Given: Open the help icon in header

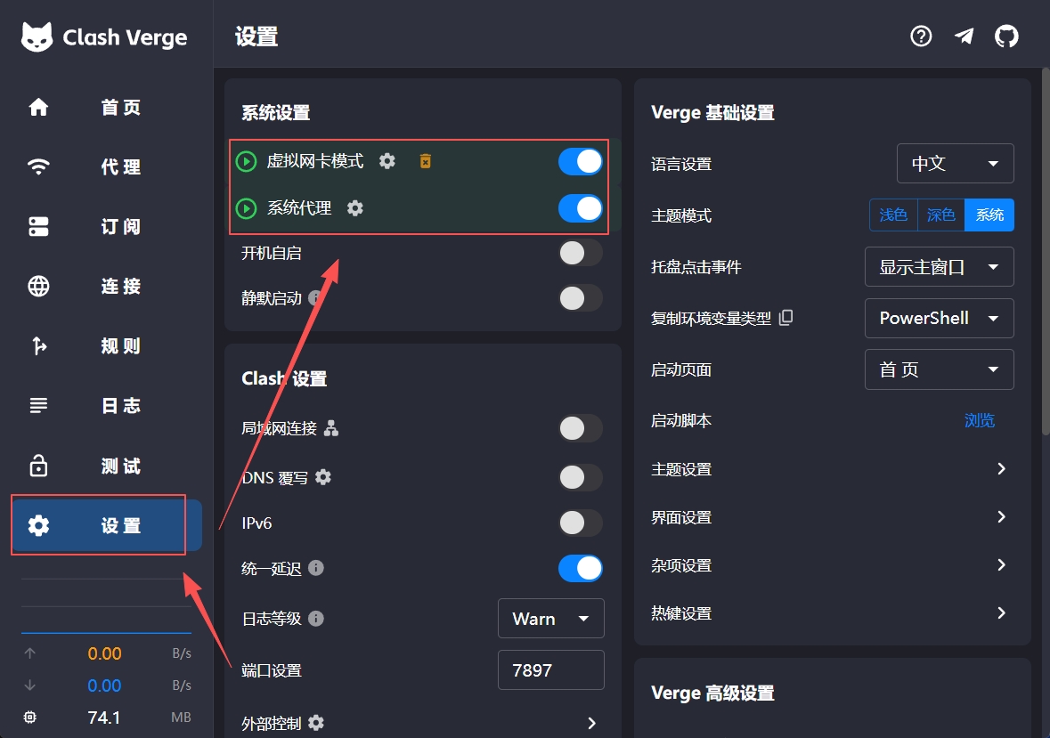Looking at the screenshot, I should pyautogui.click(x=921, y=36).
